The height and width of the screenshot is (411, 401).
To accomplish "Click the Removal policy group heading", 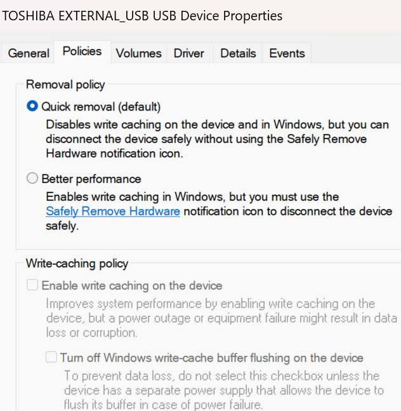I will pos(65,84).
